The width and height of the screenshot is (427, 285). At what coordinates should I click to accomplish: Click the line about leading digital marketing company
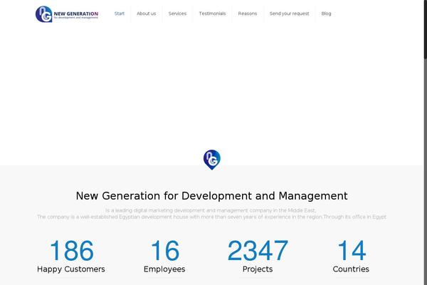tap(211, 211)
